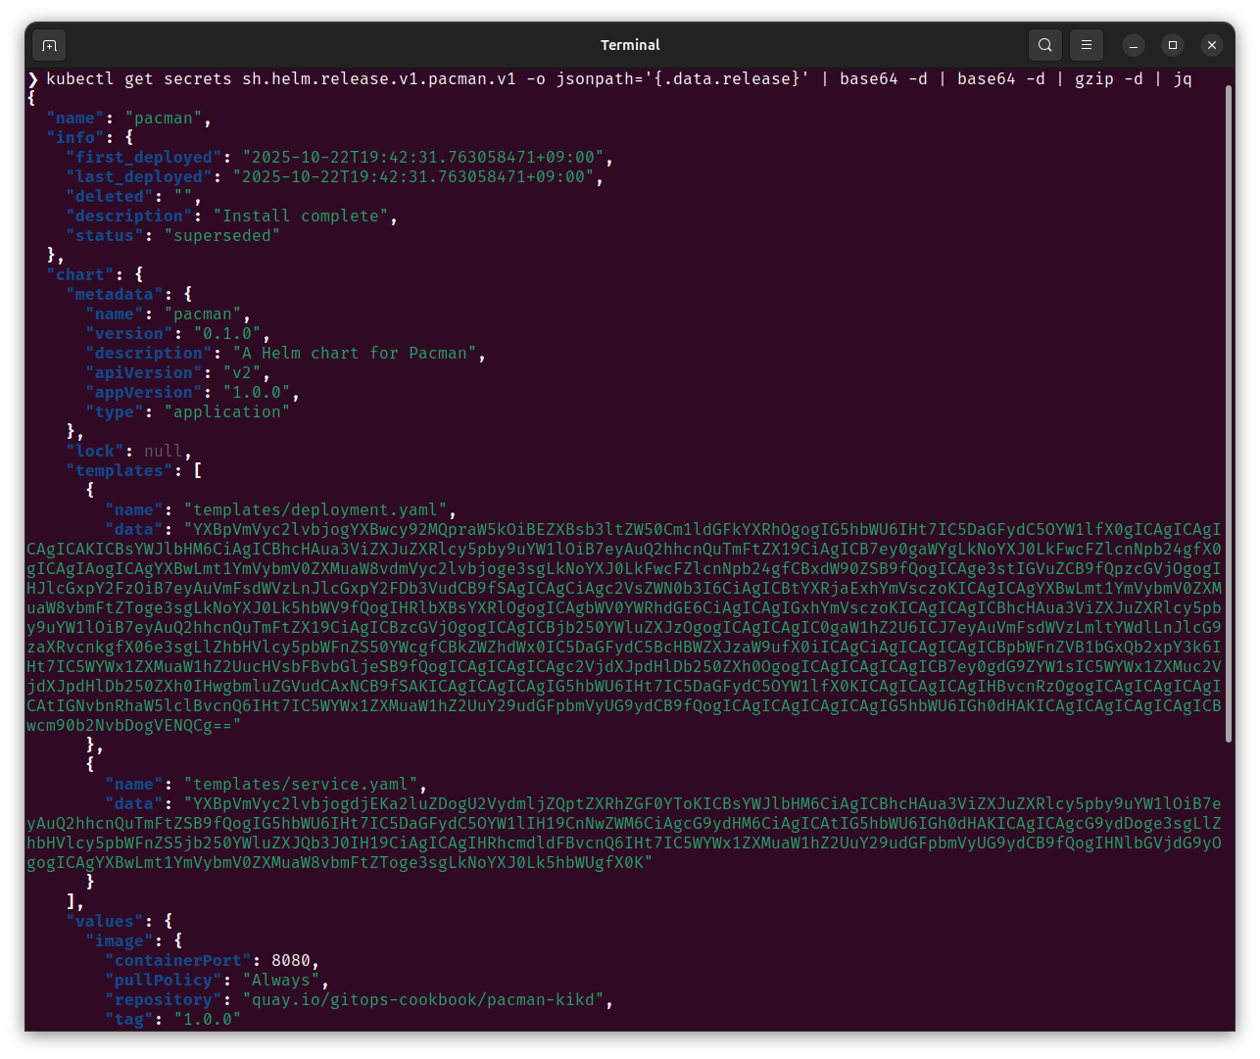Click the Terminal window title

coord(630,45)
